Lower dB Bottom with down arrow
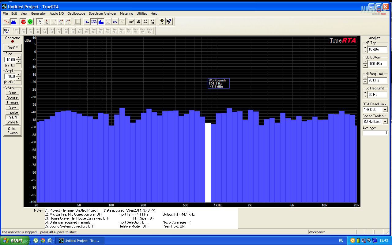Viewport: 392px width, 245px height. coord(365,66)
